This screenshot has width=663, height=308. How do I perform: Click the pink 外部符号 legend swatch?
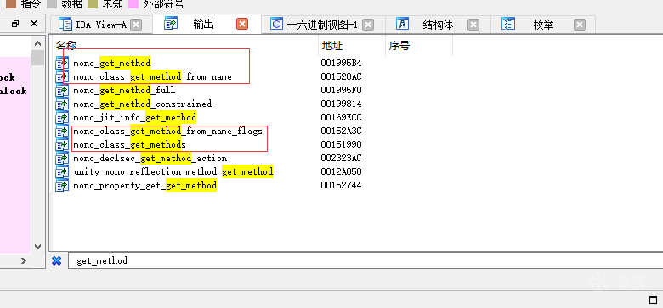coord(134,4)
